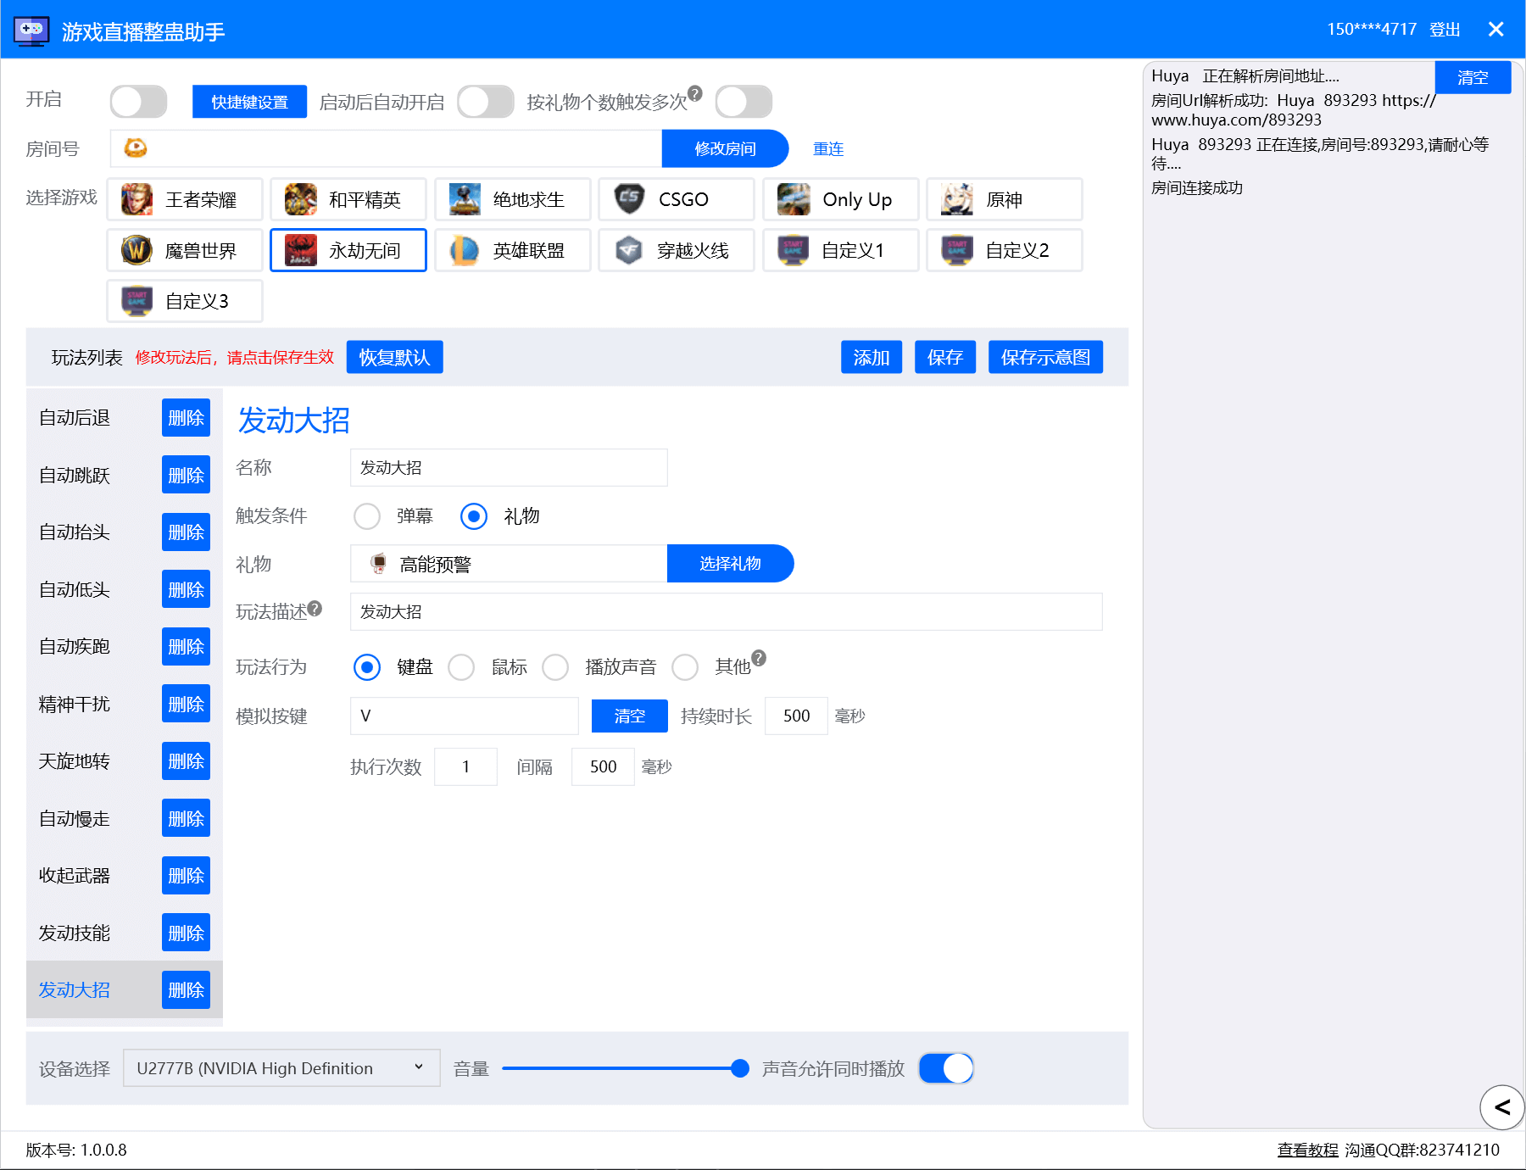The image size is (1526, 1170).
Task: Choose the Only Up game icon
Action: pos(794,199)
